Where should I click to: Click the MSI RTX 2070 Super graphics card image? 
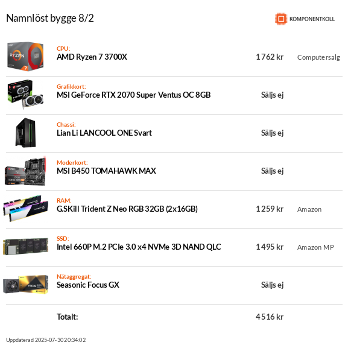[x=25, y=94]
